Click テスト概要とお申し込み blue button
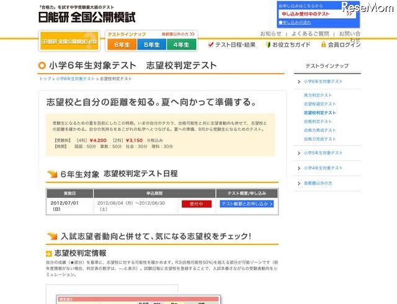 247,204
